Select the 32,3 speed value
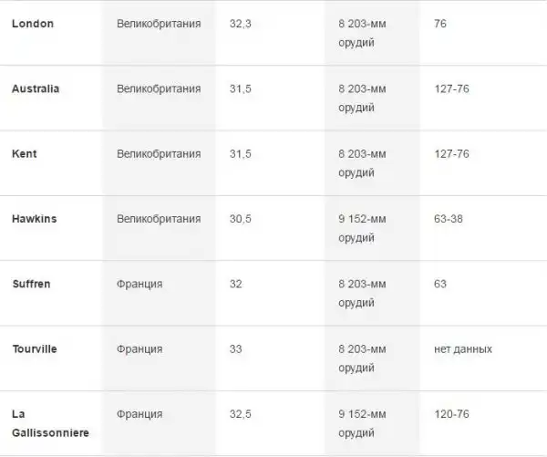This screenshot has width=547, height=457. click(242, 23)
